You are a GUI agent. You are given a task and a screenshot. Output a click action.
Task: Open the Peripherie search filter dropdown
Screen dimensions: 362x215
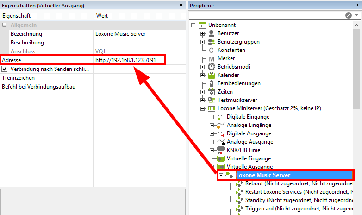coord(356,15)
